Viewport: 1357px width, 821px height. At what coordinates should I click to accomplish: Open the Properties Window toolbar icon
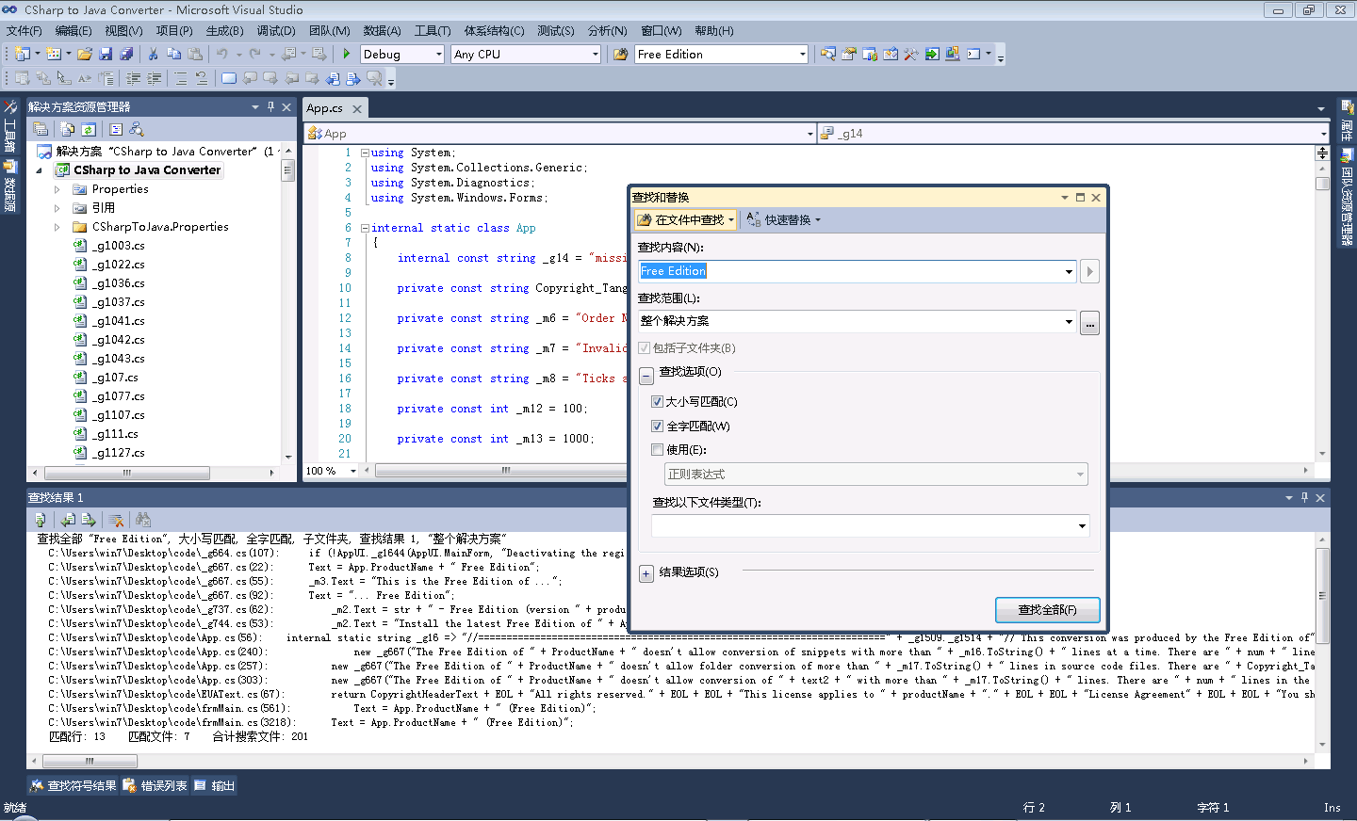849,55
